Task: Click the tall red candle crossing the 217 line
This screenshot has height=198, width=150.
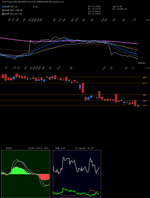Action: 83,88
